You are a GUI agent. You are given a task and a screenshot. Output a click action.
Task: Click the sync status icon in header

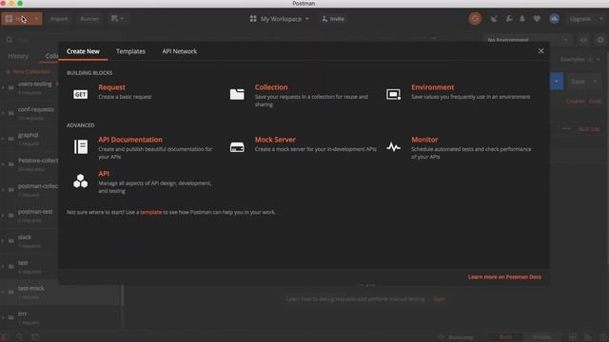475,19
